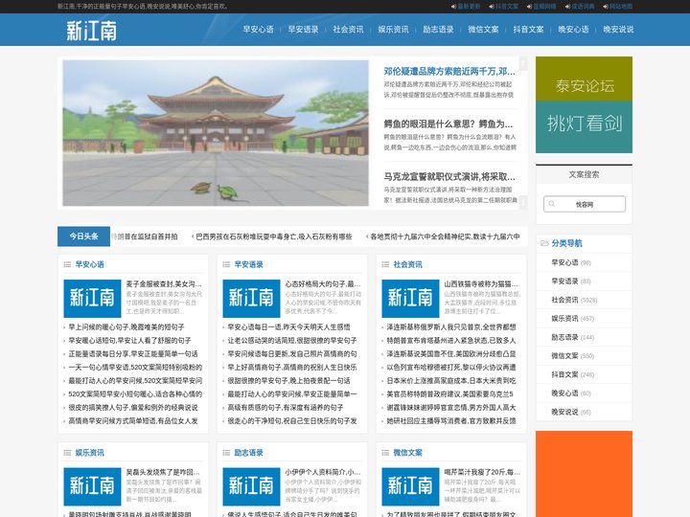Click the 新江南 thumbnail in 早安心语 section
Image resolution: width=690 pixels, height=517 pixels.
[92, 299]
